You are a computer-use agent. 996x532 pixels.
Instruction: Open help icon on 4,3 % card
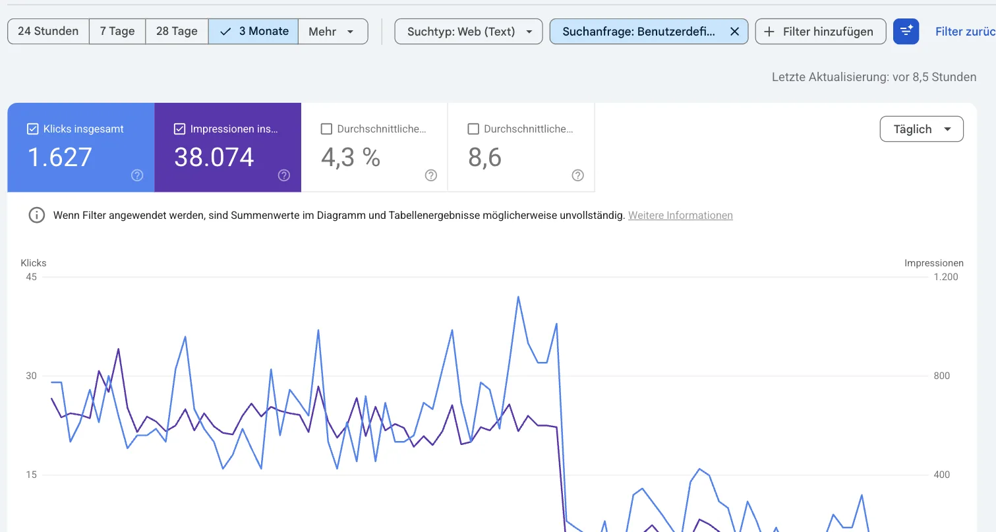pyautogui.click(x=431, y=175)
